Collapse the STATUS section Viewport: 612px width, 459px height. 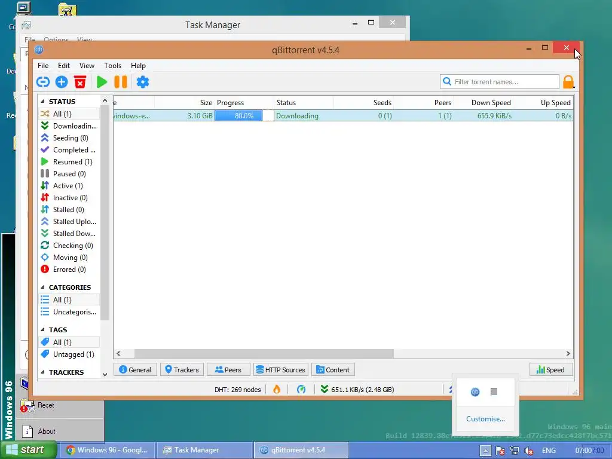coord(42,102)
